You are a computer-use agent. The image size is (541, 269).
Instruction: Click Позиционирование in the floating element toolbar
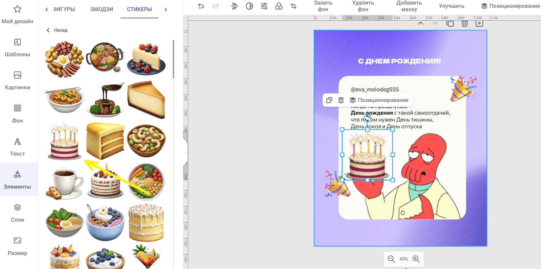point(379,100)
